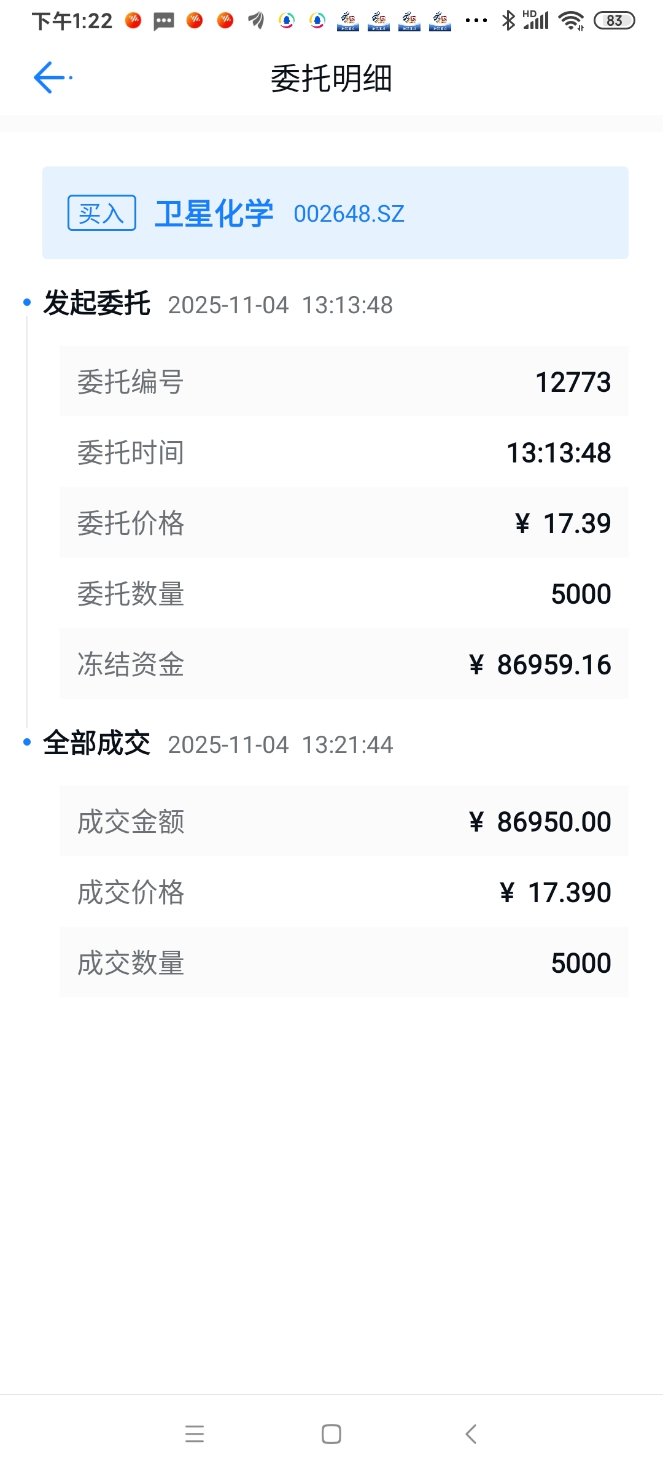This screenshot has width=663, height=1474.
Task: Tap the stock code 002648.SZ
Action: tap(349, 214)
